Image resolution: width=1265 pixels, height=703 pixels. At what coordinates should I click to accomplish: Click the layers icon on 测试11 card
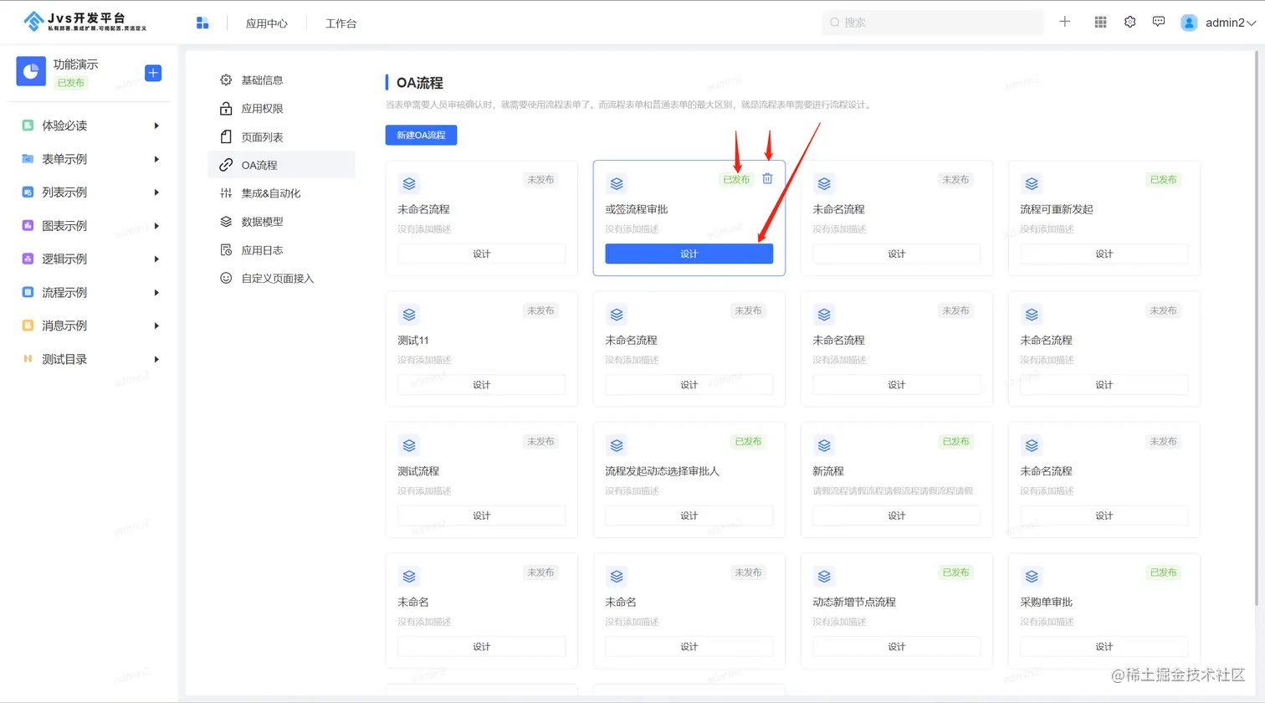[409, 315]
